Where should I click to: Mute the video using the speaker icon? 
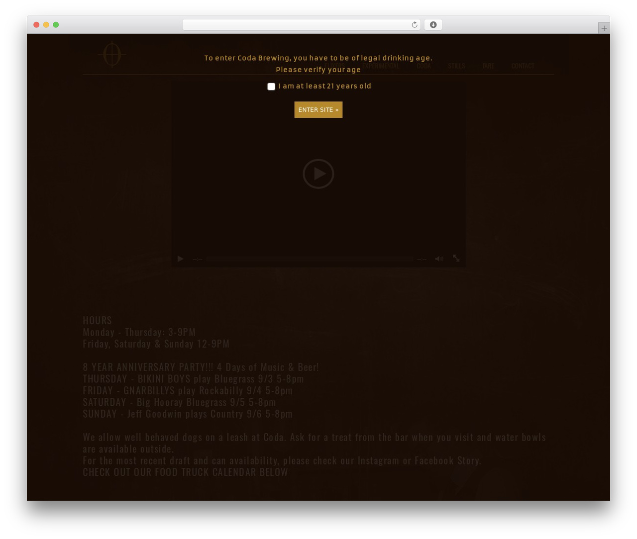coord(439,259)
